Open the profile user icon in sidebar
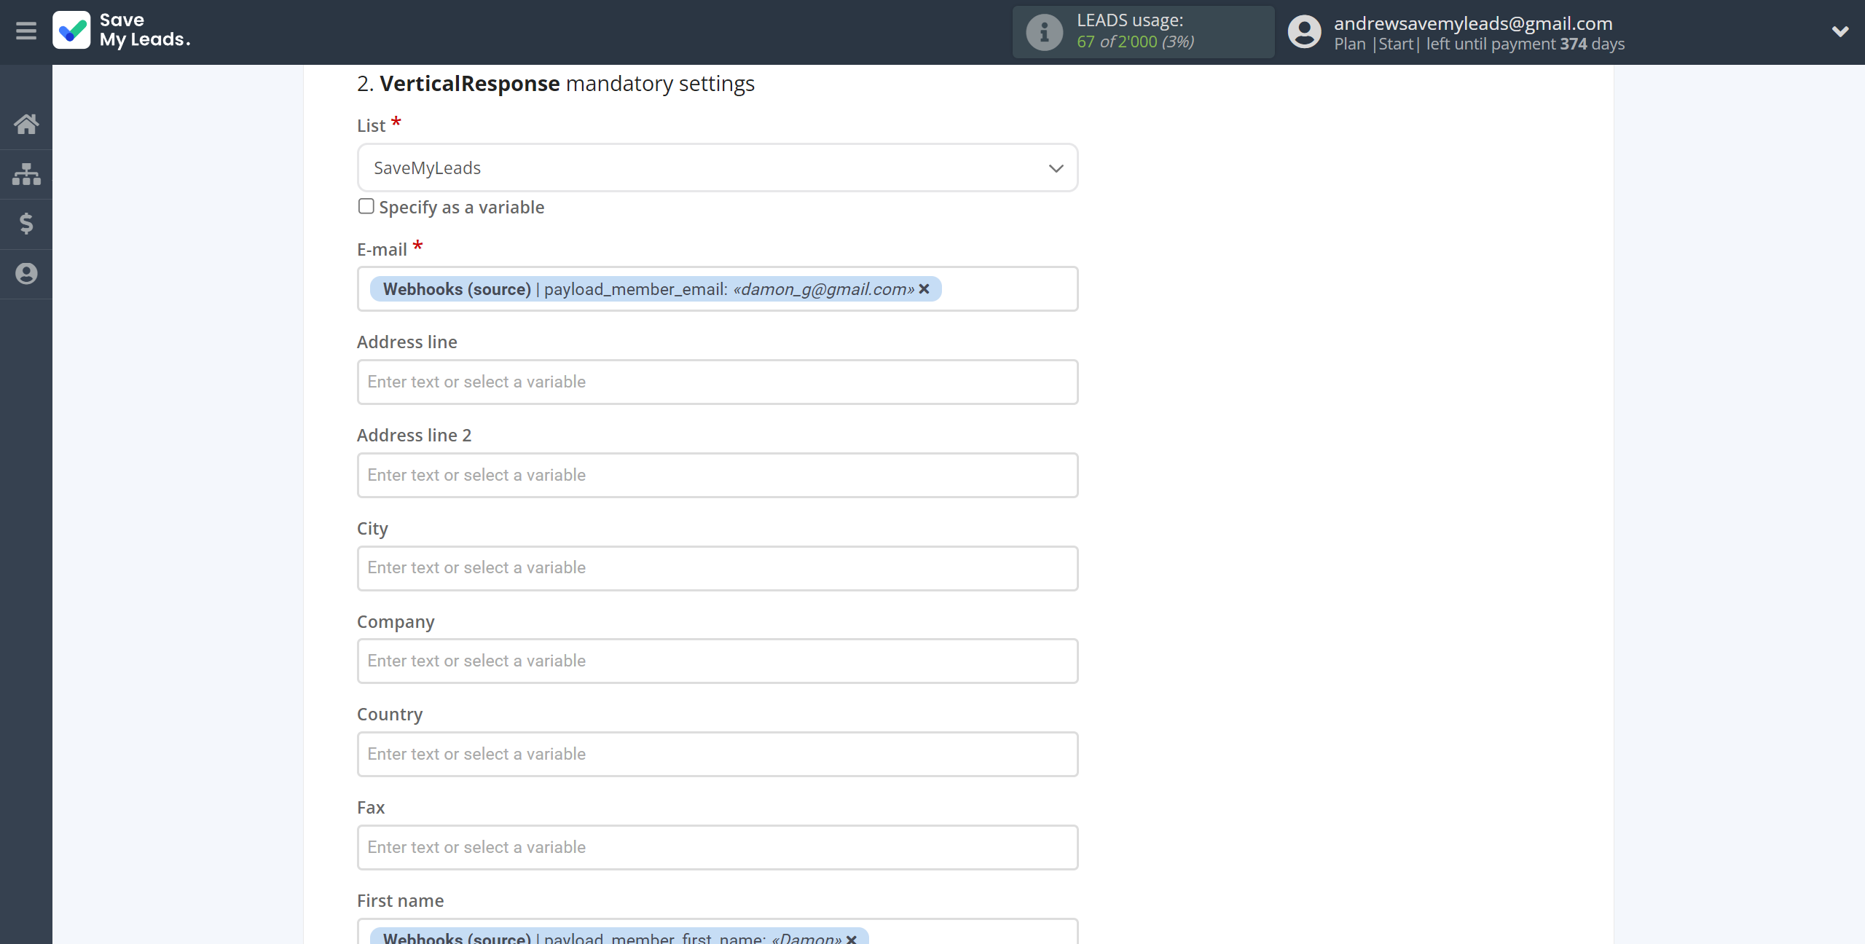The width and height of the screenshot is (1865, 944). [x=26, y=274]
